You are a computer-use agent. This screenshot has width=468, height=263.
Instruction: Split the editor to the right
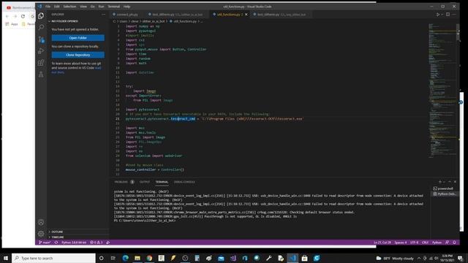tap(448, 15)
